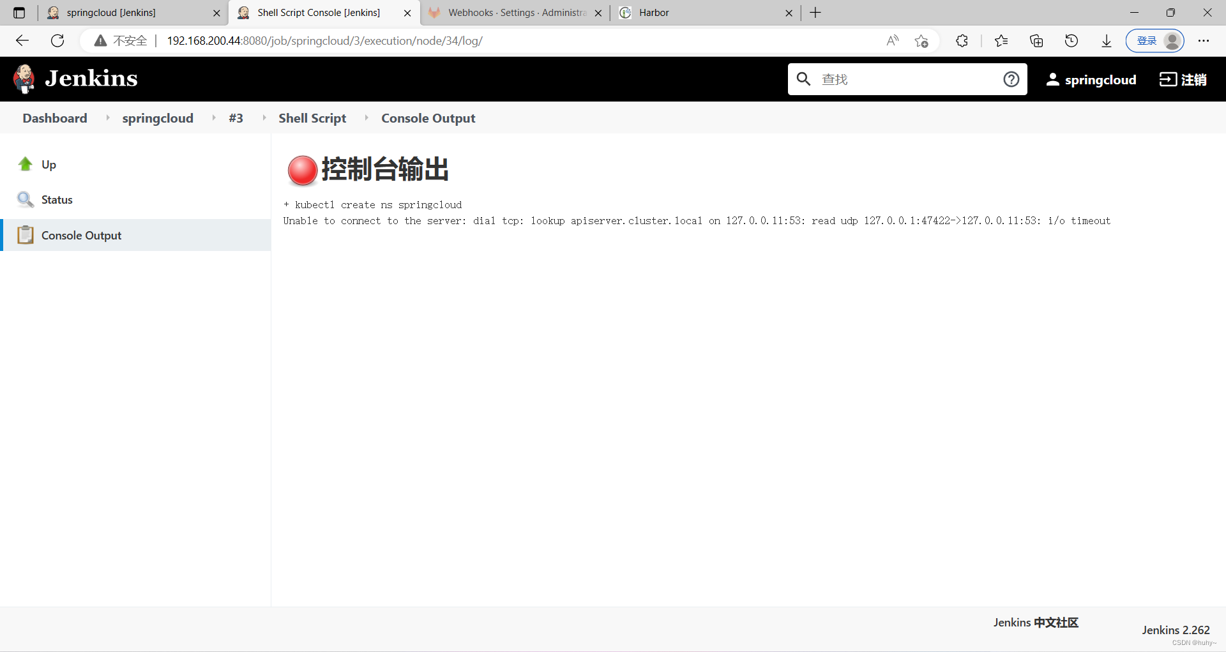1226x652 pixels.
Task: Click the user silhouette icon in header
Action: coord(1052,79)
